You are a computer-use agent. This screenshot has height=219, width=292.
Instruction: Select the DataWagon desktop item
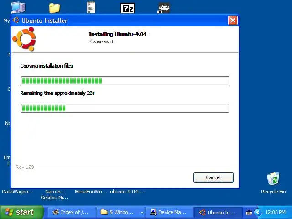pos(18,192)
